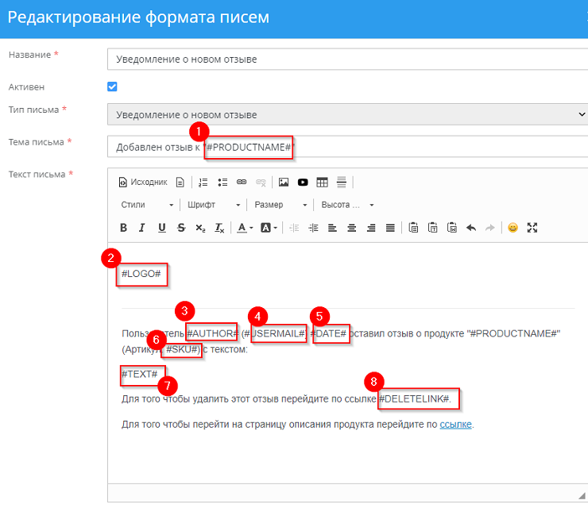Follow the ссылке hyperlink in the text
This screenshot has height=508, width=588.
click(x=455, y=425)
